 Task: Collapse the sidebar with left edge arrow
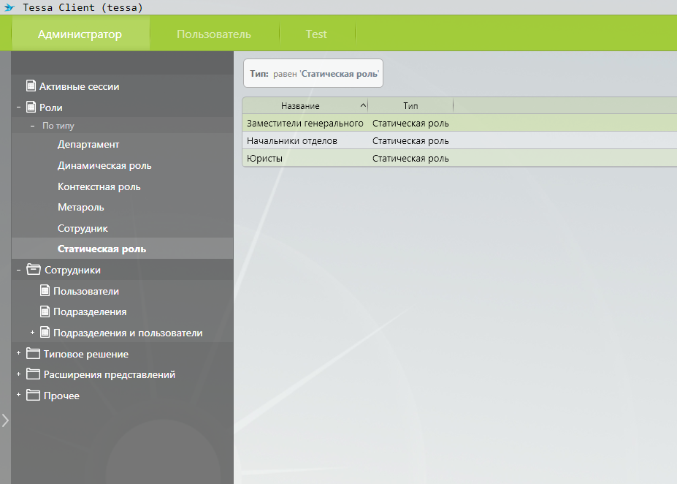(5, 420)
